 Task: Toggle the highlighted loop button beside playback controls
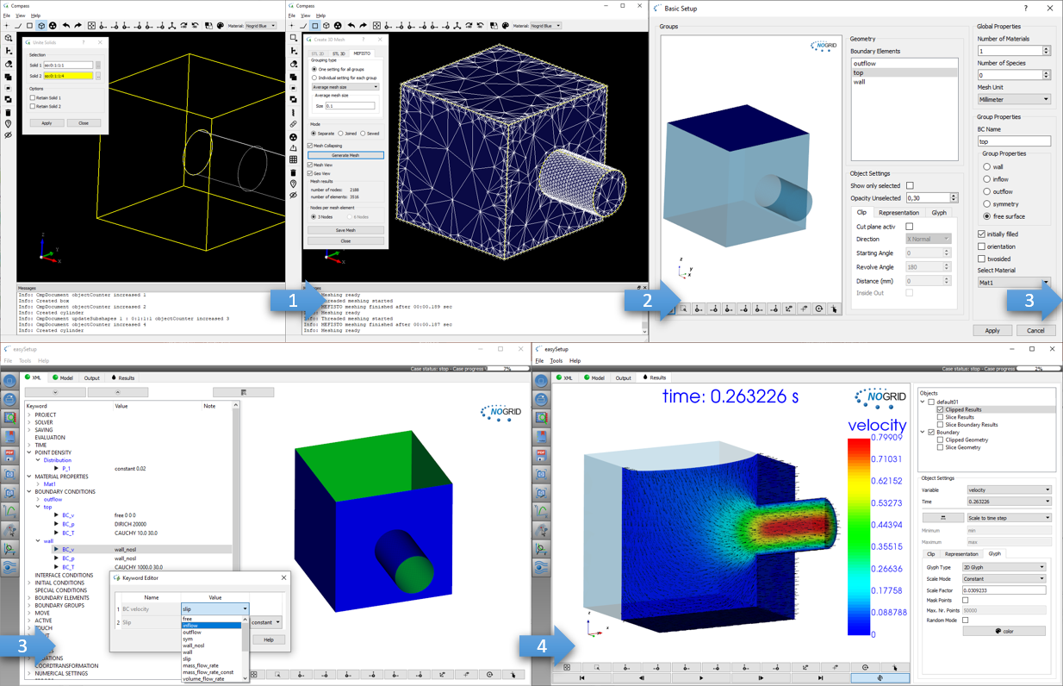[880, 678]
